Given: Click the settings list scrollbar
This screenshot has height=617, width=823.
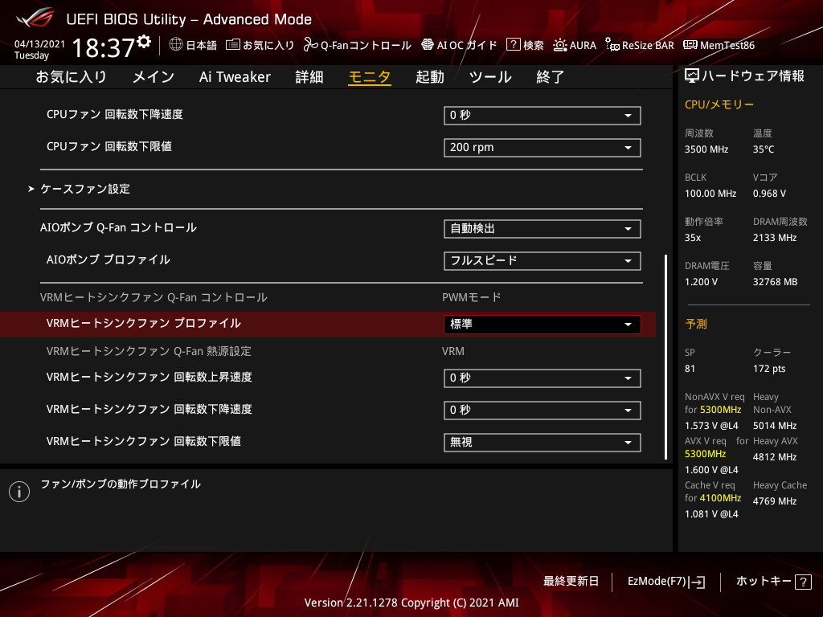Looking at the screenshot, I should coord(666,357).
